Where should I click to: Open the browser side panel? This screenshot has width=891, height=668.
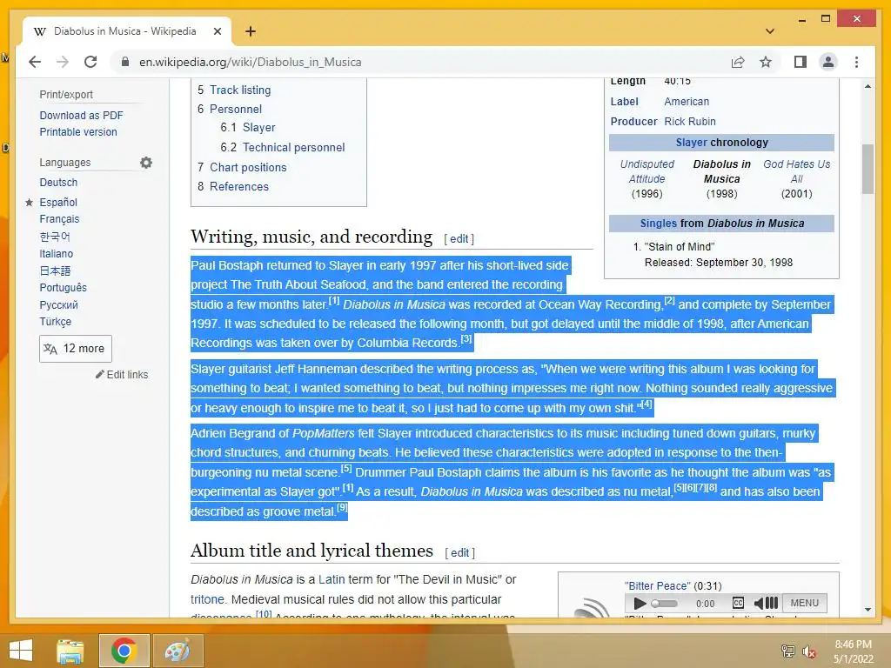tap(801, 62)
